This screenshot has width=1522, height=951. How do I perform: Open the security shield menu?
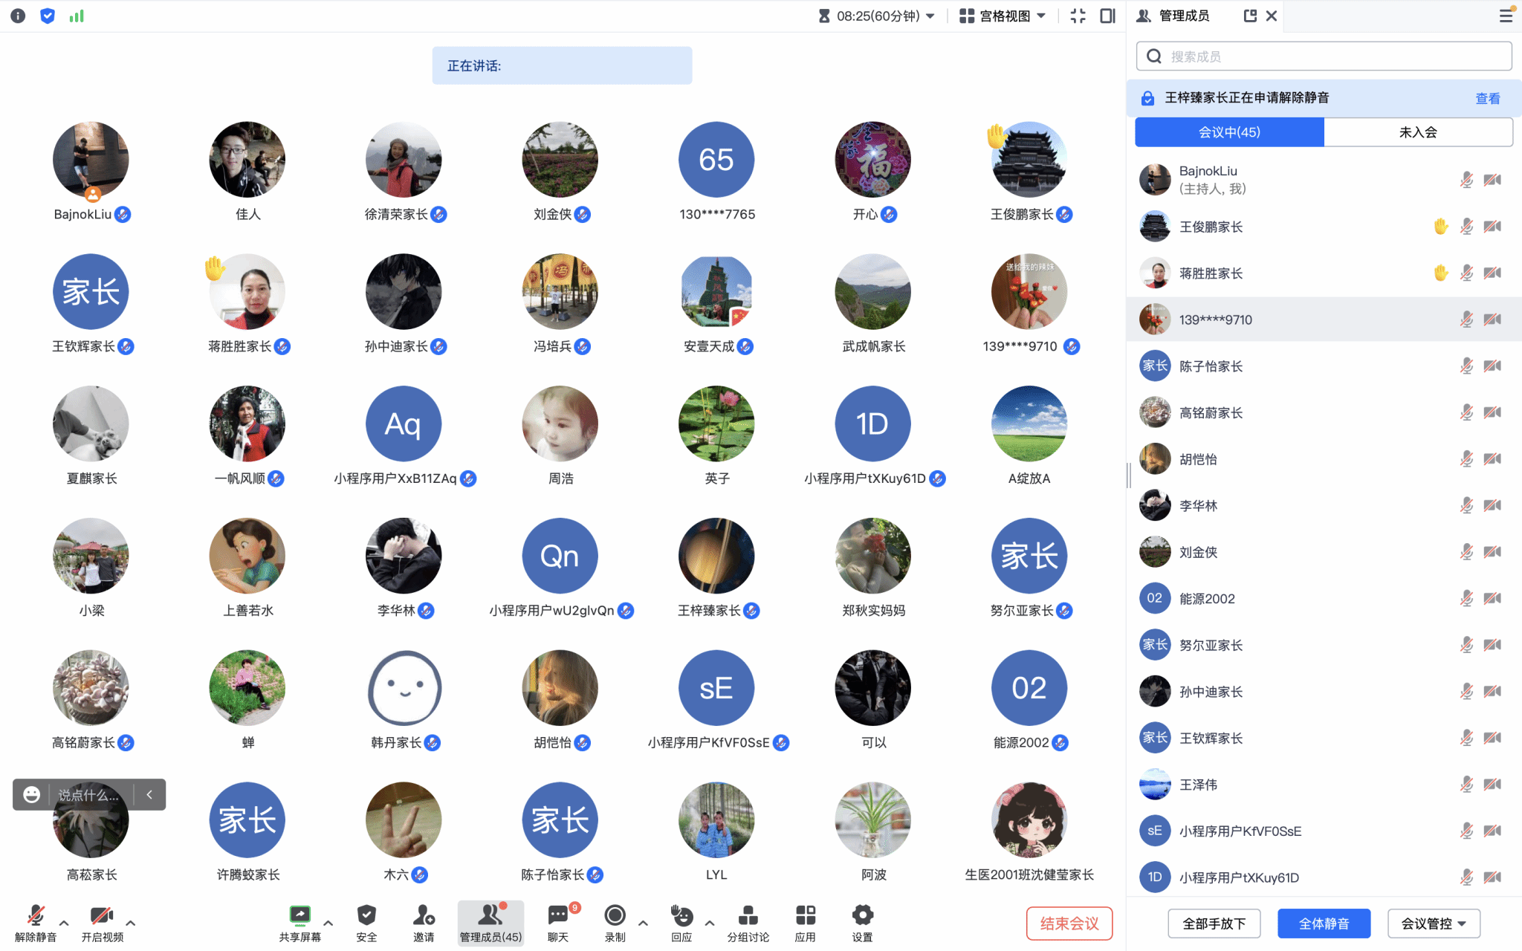coord(366,923)
